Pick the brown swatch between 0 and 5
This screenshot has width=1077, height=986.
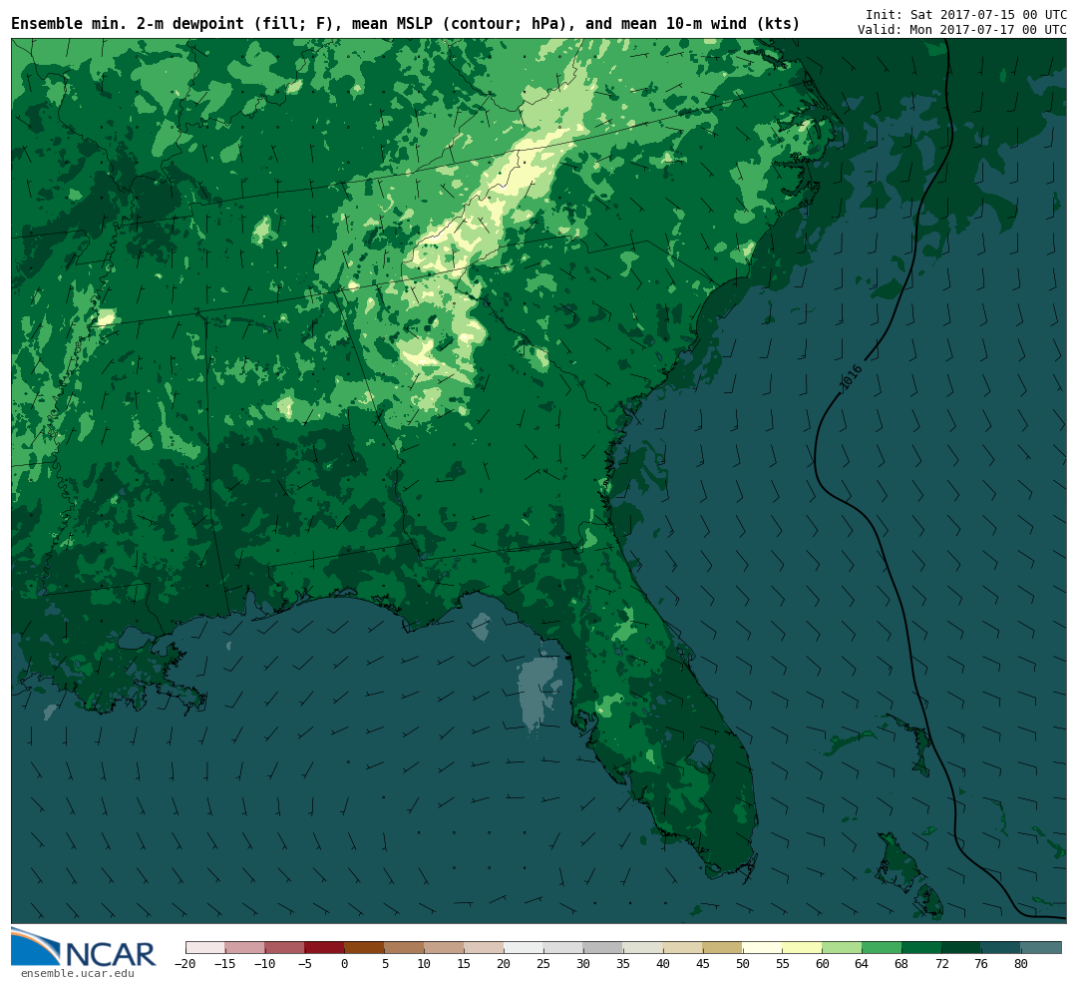(365, 947)
